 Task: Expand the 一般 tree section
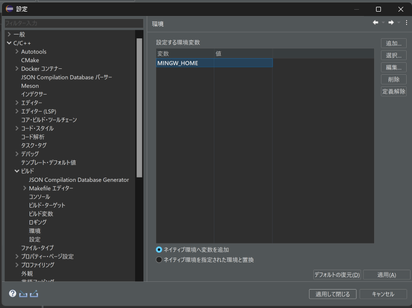coord(10,34)
